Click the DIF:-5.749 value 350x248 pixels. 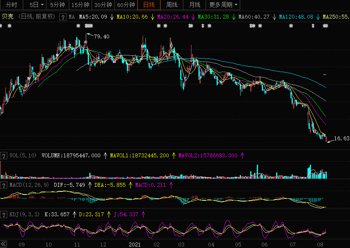click(x=69, y=185)
